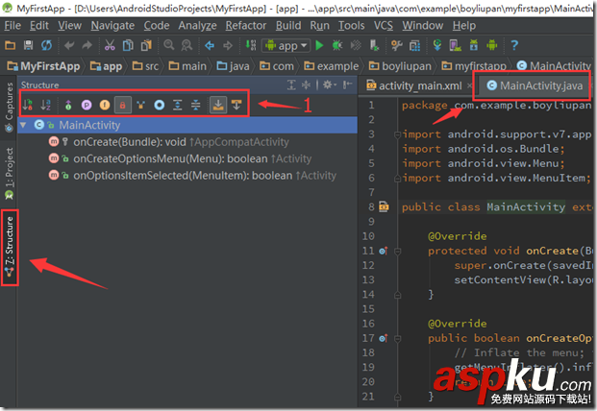Screen dimensions: 597x411
Task: Open Android Device Monitor icon
Action: (x=492, y=46)
